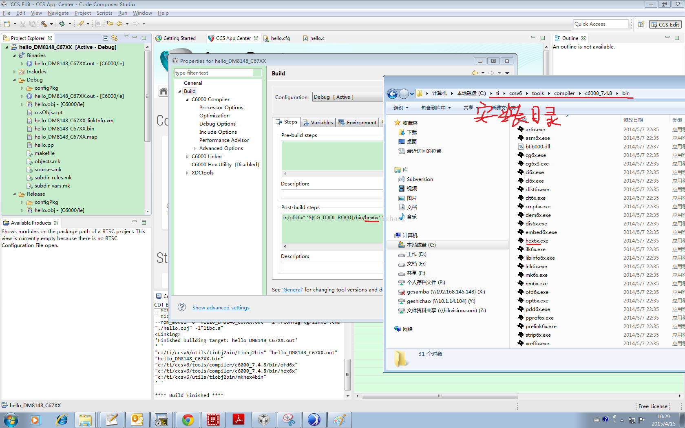
Task: Open Paint from the taskbar
Action: click(x=340, y=419)
